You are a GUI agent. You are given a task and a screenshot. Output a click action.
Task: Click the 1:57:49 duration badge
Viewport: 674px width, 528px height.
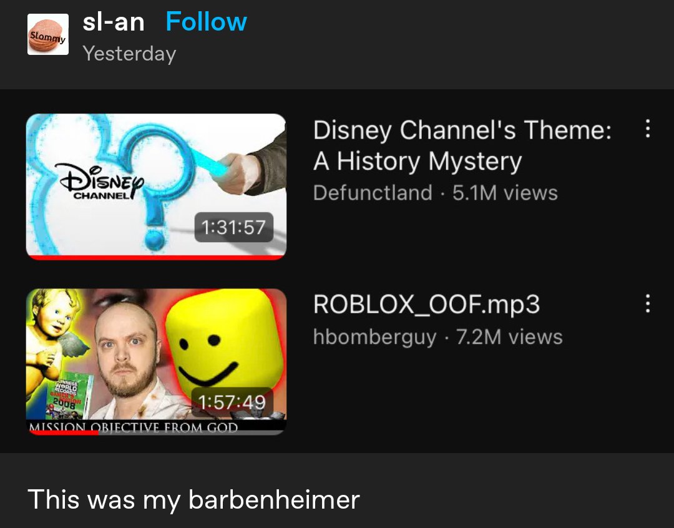coord(232,402)
